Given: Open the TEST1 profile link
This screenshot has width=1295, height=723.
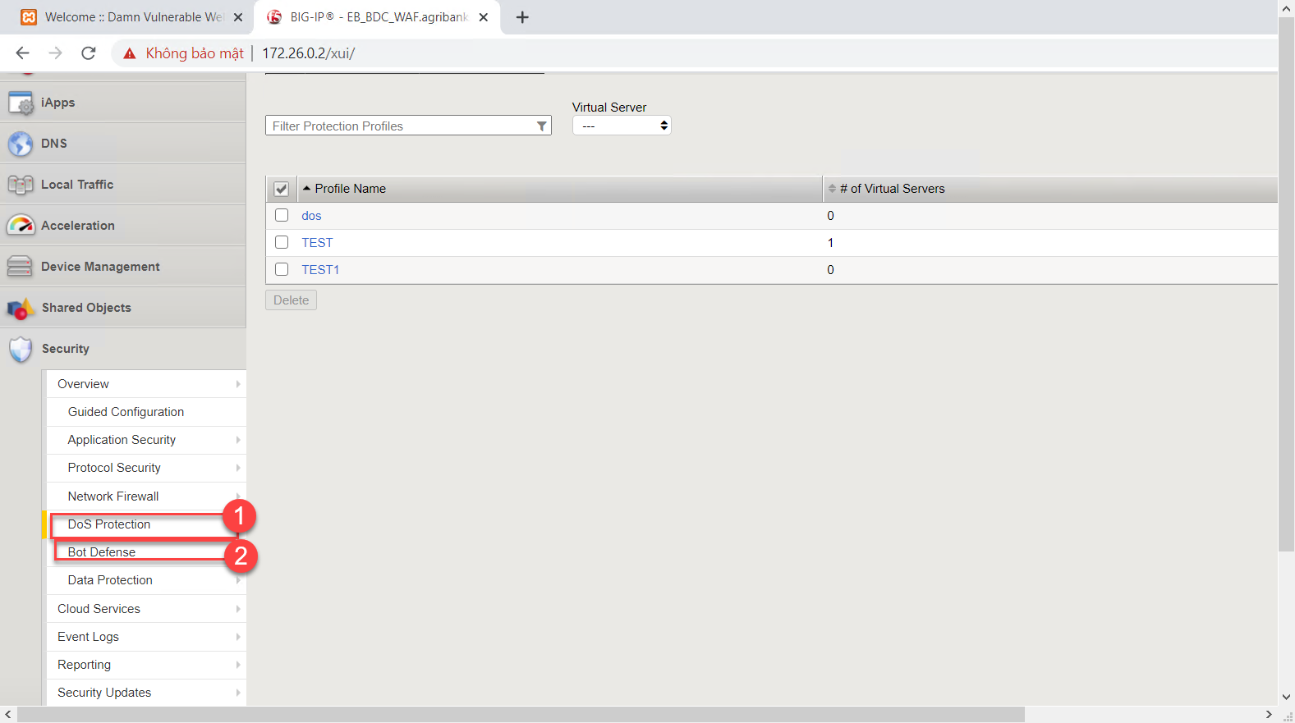Looking at the screenshot, I should pyautogui.click(x=320, y=270).
